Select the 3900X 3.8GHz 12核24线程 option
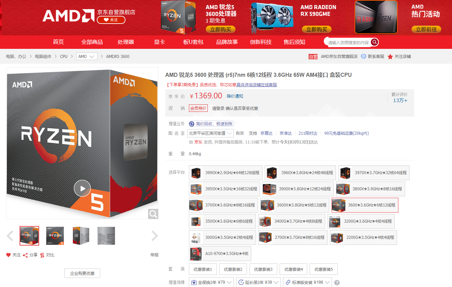This screenshot has width=452, height=287. 298,189
